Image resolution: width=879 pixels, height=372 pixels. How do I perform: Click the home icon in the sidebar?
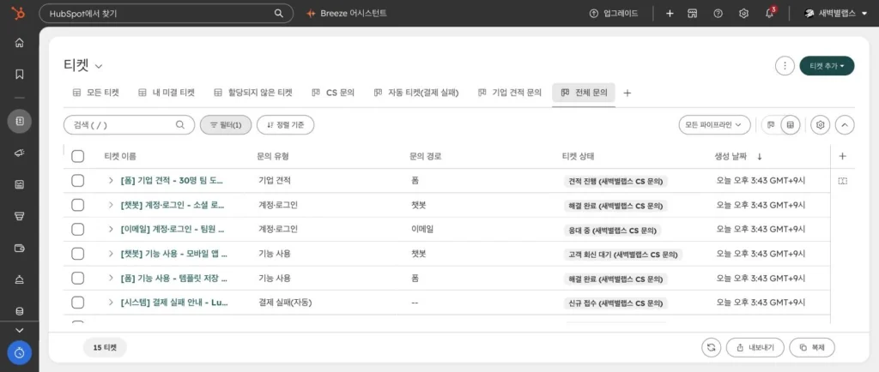point(19,43)
